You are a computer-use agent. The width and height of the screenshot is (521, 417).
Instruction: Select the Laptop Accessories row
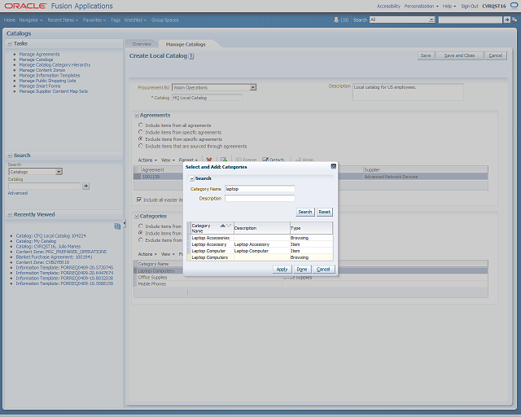(x=260, y=238)
